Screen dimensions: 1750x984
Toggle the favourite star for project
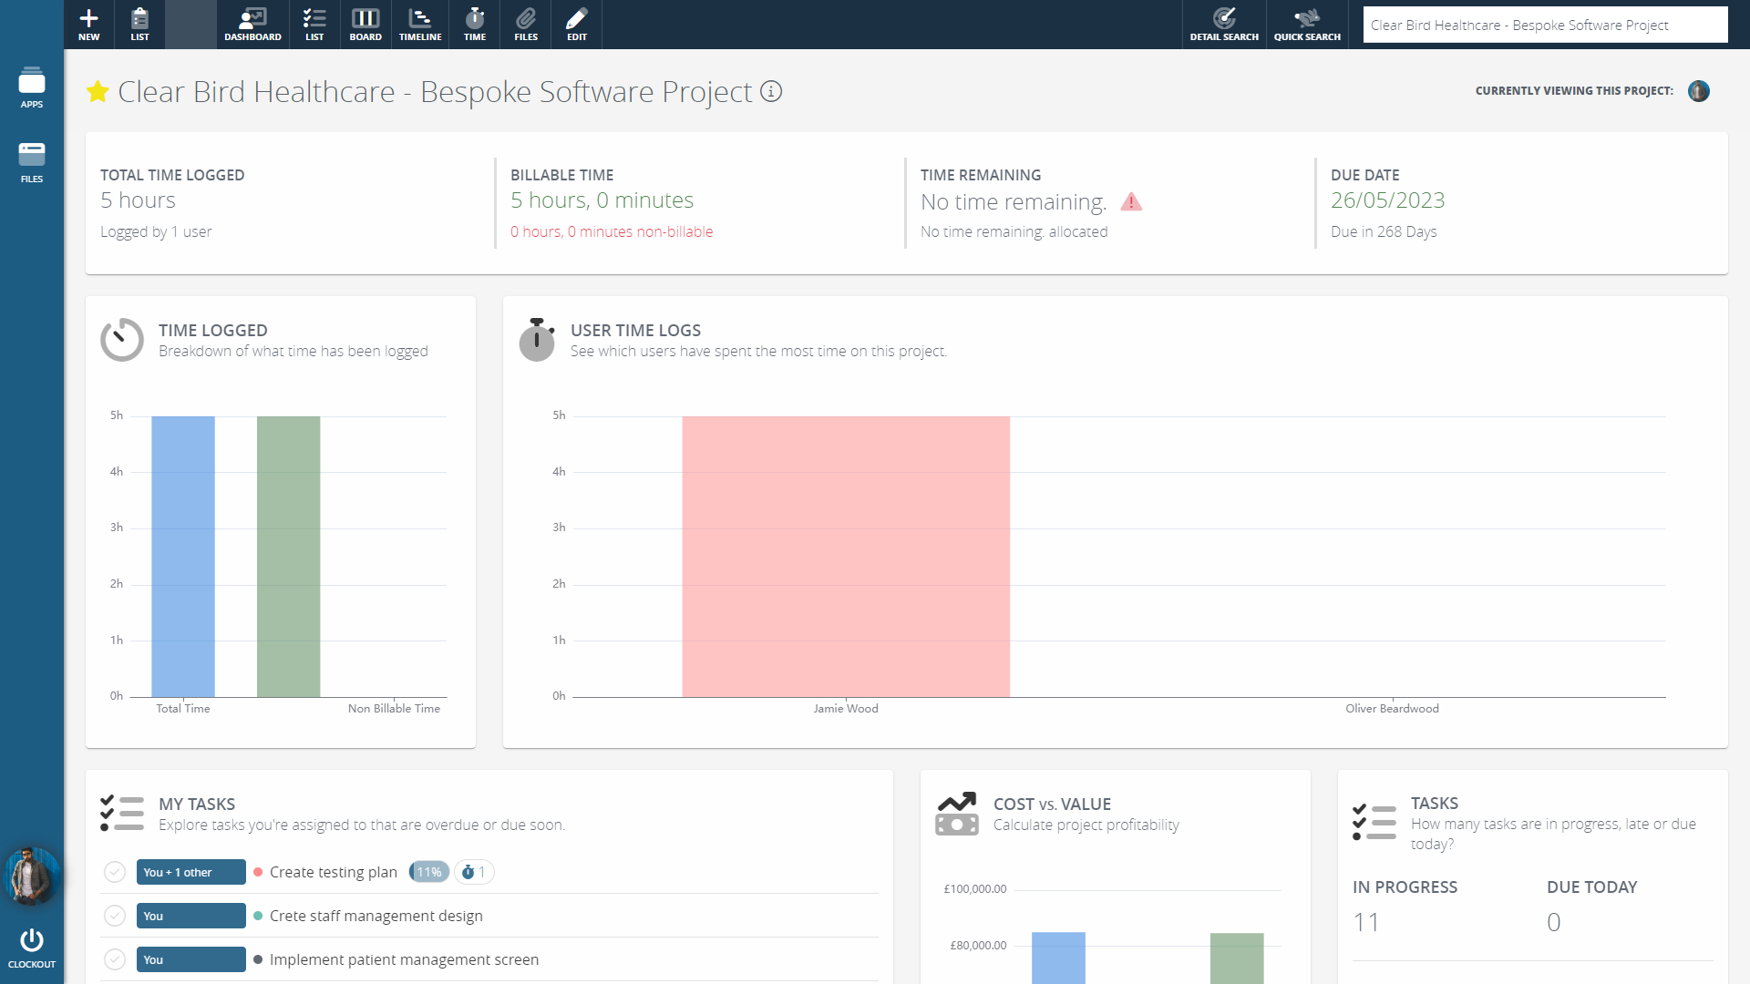pyautogui.click(x=98, y=92)
